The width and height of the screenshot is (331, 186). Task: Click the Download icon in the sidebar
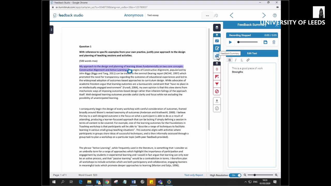(217, 101)
